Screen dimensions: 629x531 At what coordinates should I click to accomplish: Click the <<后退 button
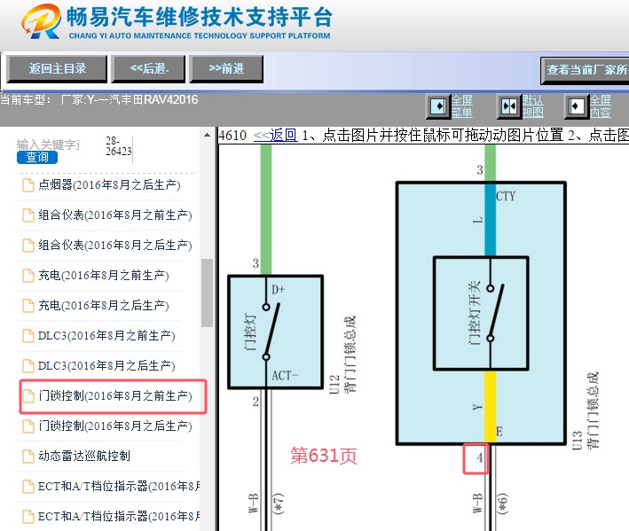coord(148,69)
